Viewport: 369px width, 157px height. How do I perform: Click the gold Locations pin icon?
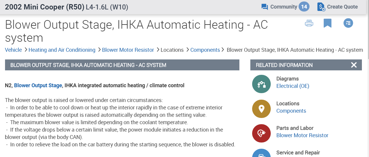(x=261, y=109)
